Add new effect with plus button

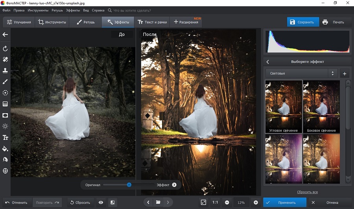point(345,74)
